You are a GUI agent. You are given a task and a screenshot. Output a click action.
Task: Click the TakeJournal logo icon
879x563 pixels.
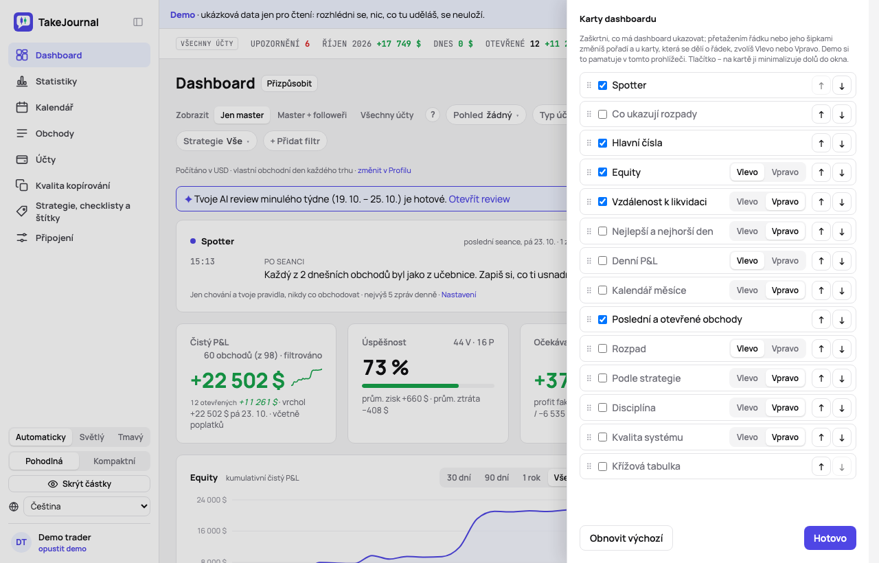tap(23, 22)
